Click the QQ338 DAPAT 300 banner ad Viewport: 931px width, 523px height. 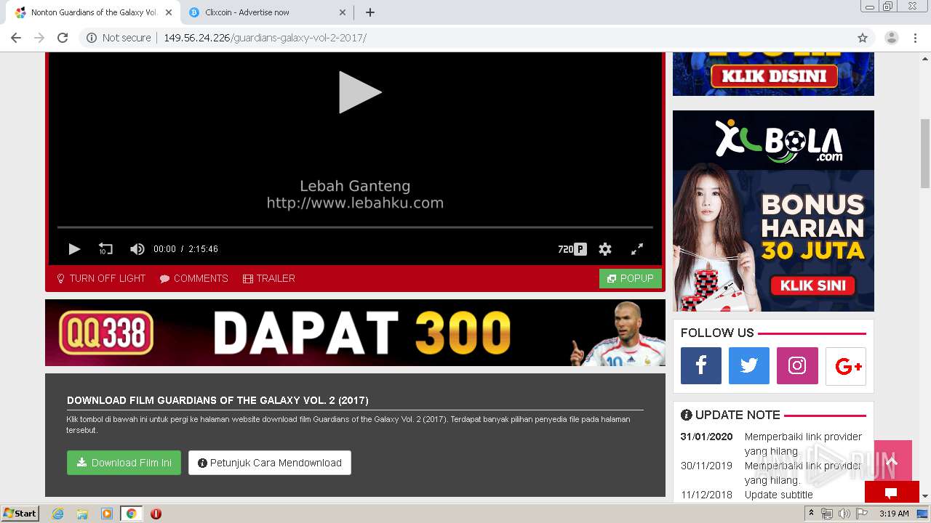tap(355, 333)
